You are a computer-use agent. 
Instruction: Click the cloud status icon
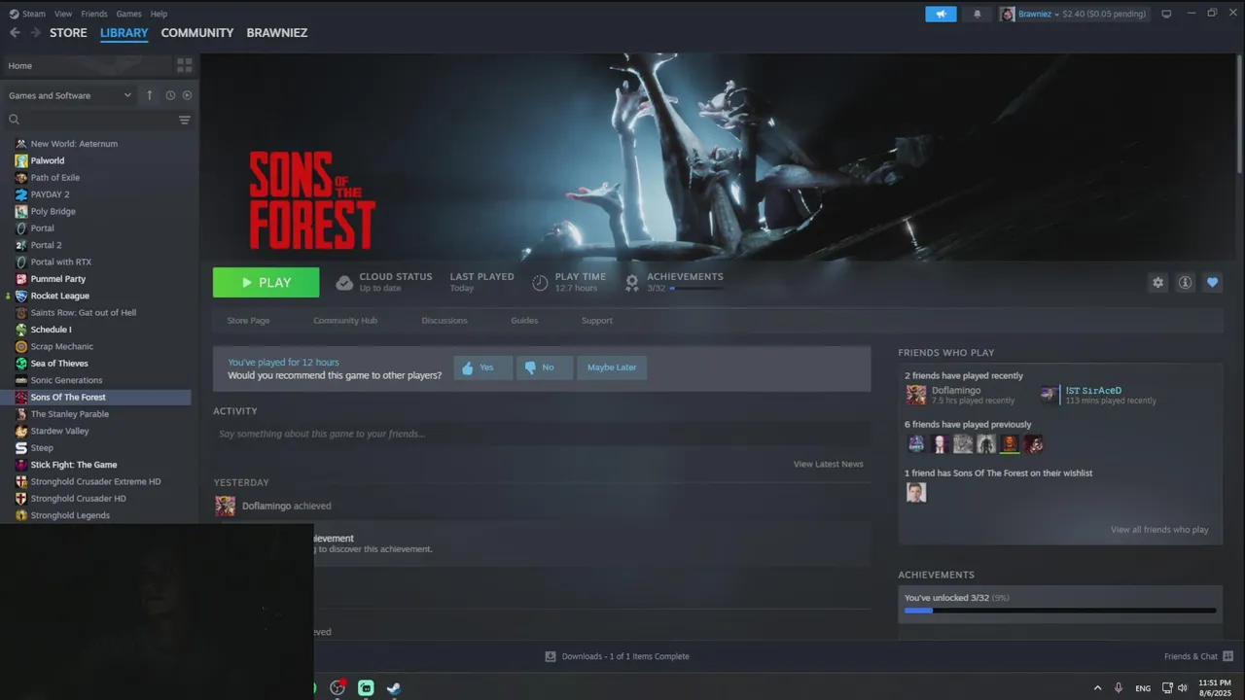pyautogui.click(x=343, y=283)
